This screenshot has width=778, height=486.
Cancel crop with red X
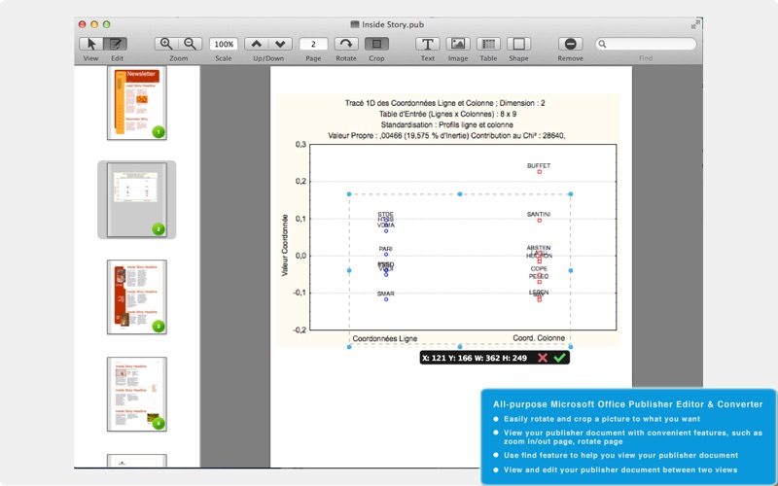coord(543,358)
